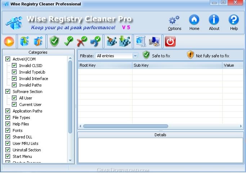Viewport: 246px width, 173px height.
Task: Toggle the Uninstall Section checkbox
Action: pos(8,150)
